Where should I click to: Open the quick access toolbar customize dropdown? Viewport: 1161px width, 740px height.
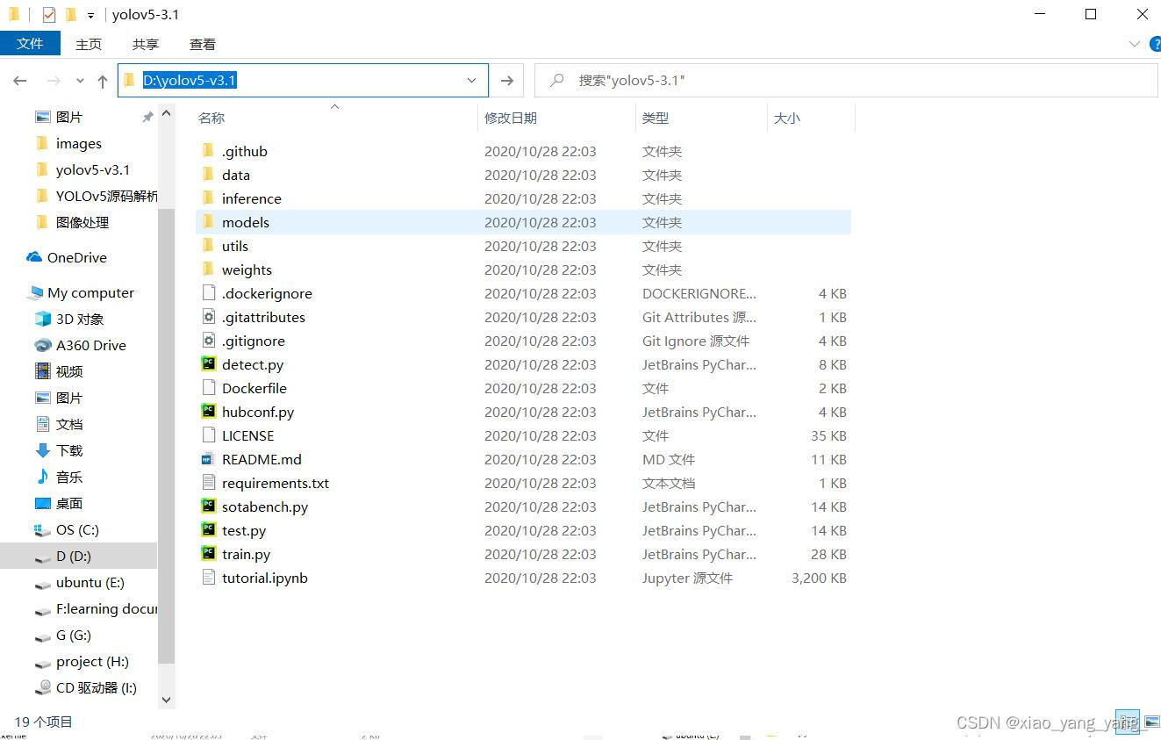point(90,16)
